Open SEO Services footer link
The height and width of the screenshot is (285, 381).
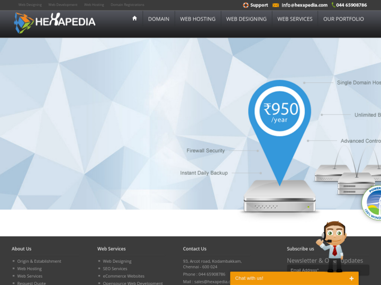pos(115,269)
